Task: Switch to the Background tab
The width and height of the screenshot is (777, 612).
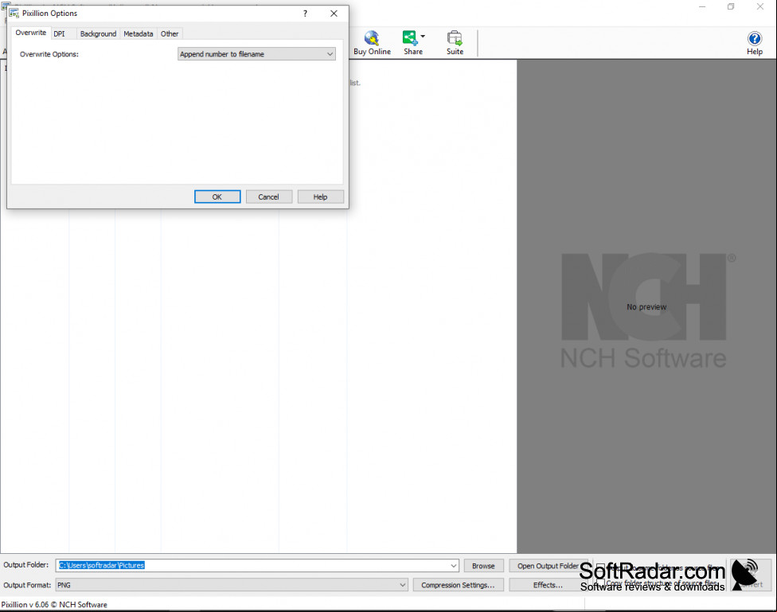Action: [x=98, y=33]
